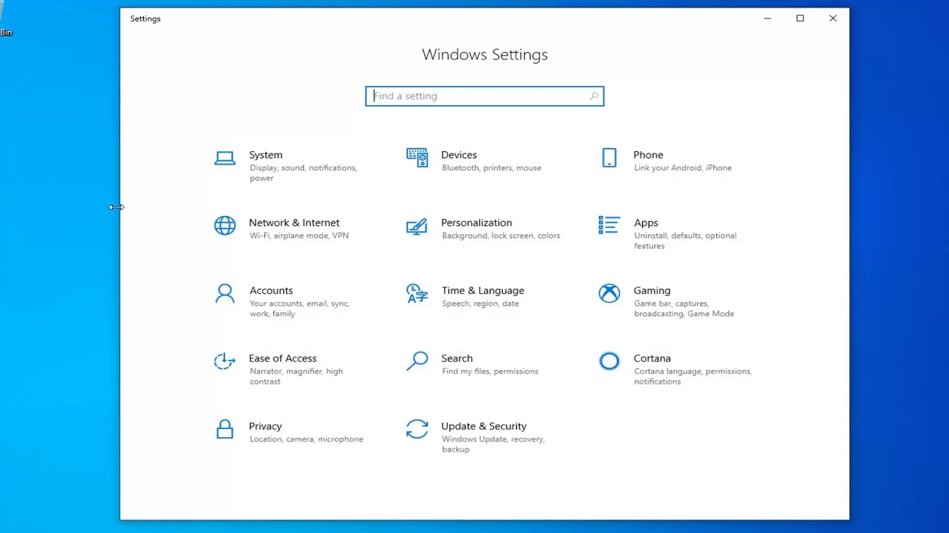Go to Accounts settings label
Viewport: 949px width, 533px height.
pyautogui.click(x=271, y=291)
